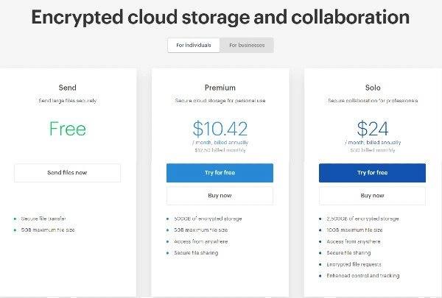442x298 pixels.
Task: Click Enhanced control and tracking feature
Action: (x=362, y=275)
